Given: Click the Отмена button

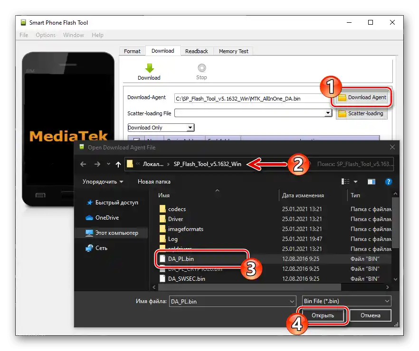Looking at the screenshot, I should coord(371,315).
